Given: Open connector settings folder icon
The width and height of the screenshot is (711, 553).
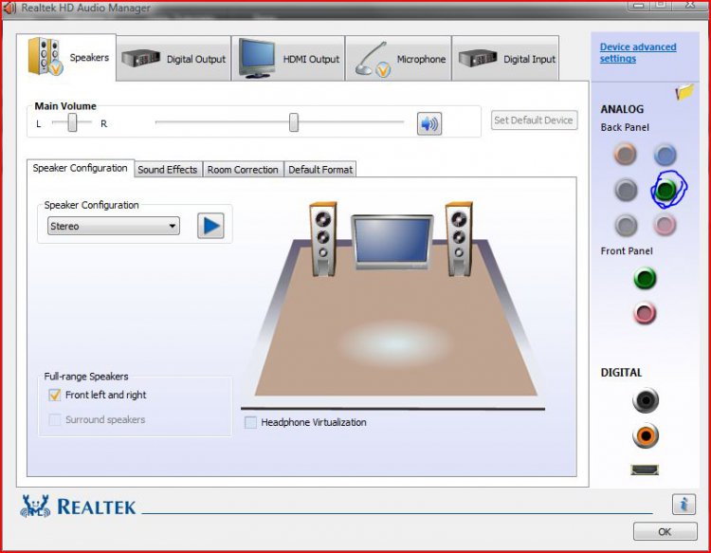Looking at the screenshot, I should [684, 92].
